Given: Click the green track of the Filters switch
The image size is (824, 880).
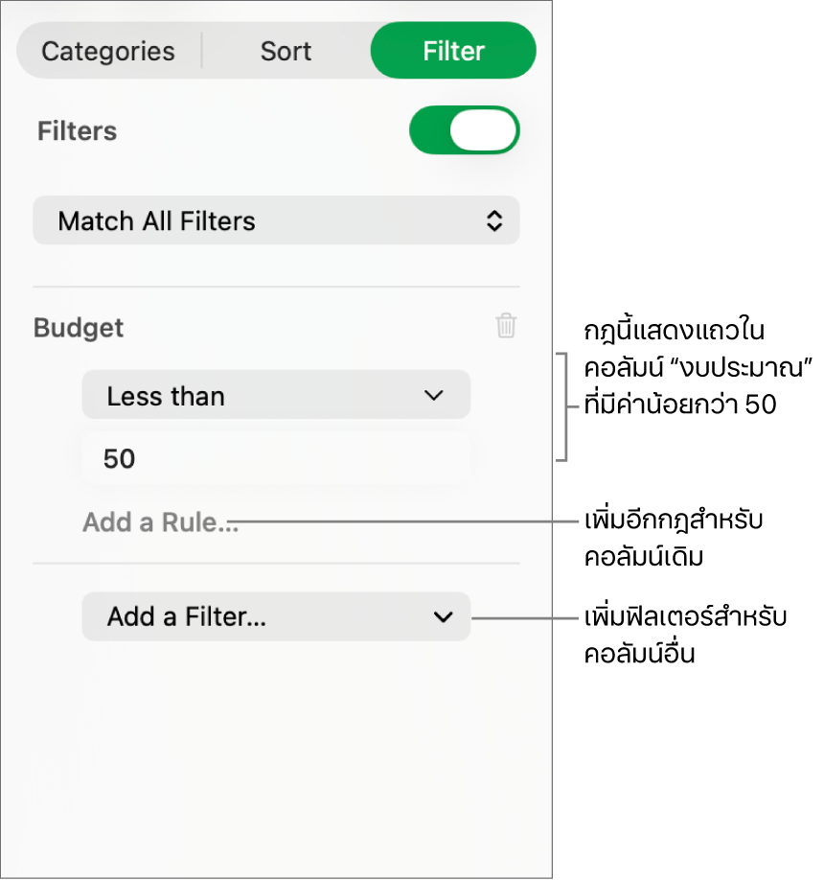Looking at the screenshot, I should 429,130.
